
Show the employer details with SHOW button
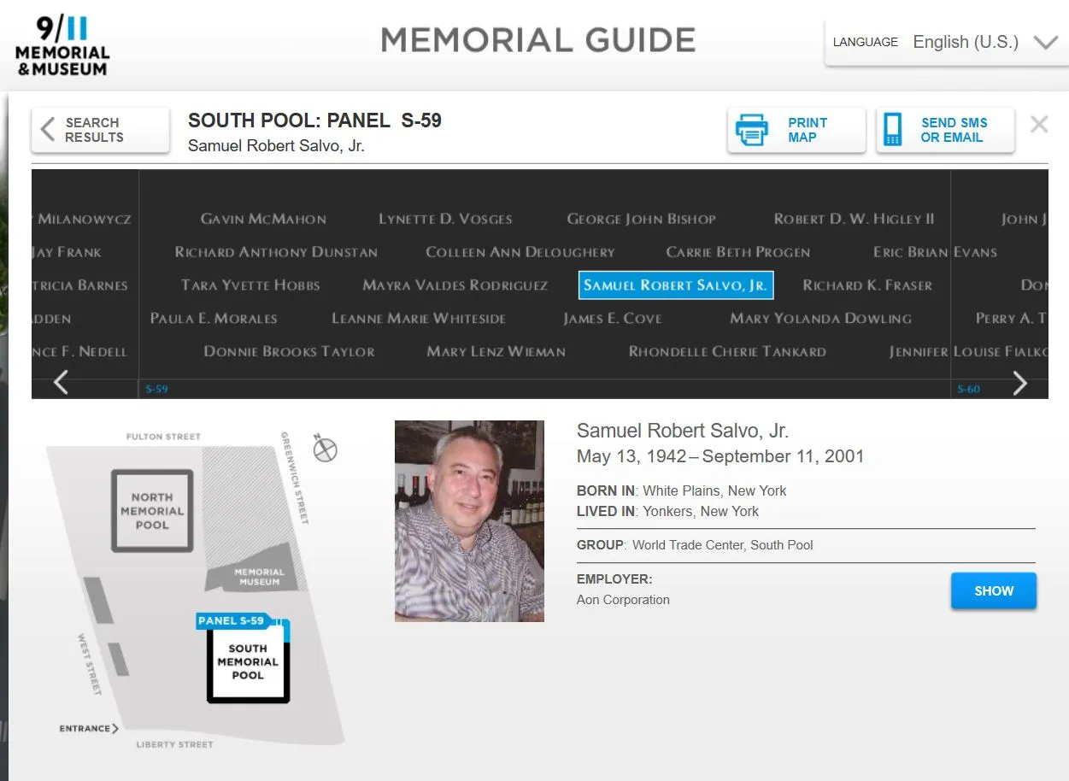coord(993,590)
